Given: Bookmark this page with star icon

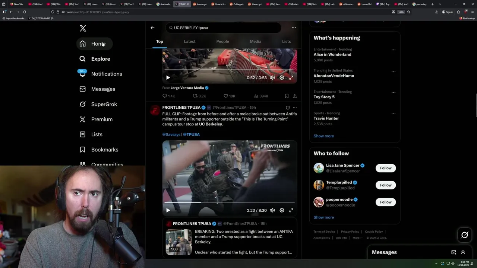Looking at the screenshot, I should click(x=408, y=12).
